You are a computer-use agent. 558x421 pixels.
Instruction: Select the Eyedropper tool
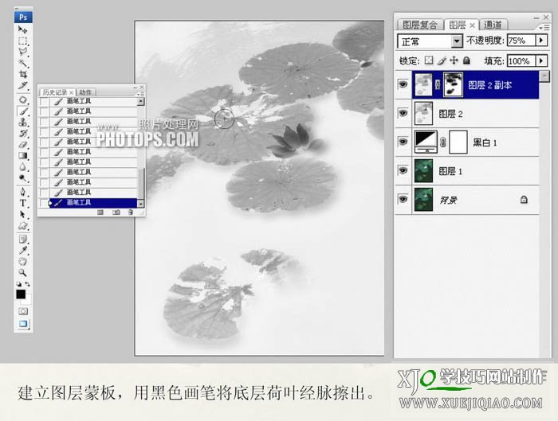click(23, 250)
